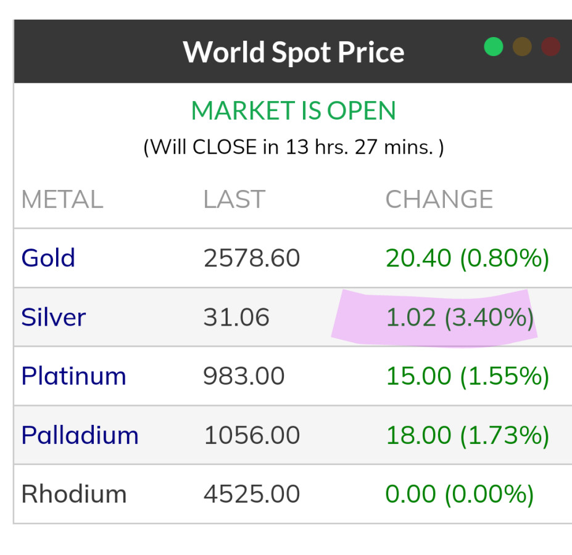Select the Rhodium row label
This screenshot has width=572, height=555.
pos(73,494)
